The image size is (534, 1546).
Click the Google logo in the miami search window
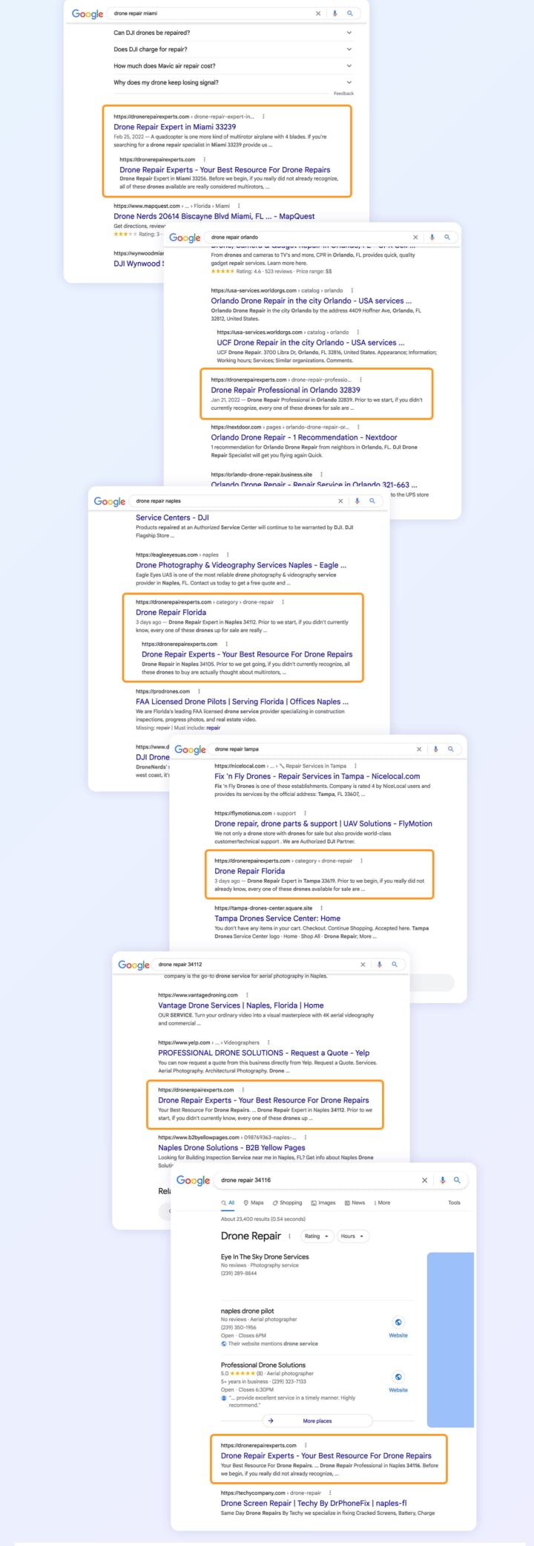click(88, 14)
